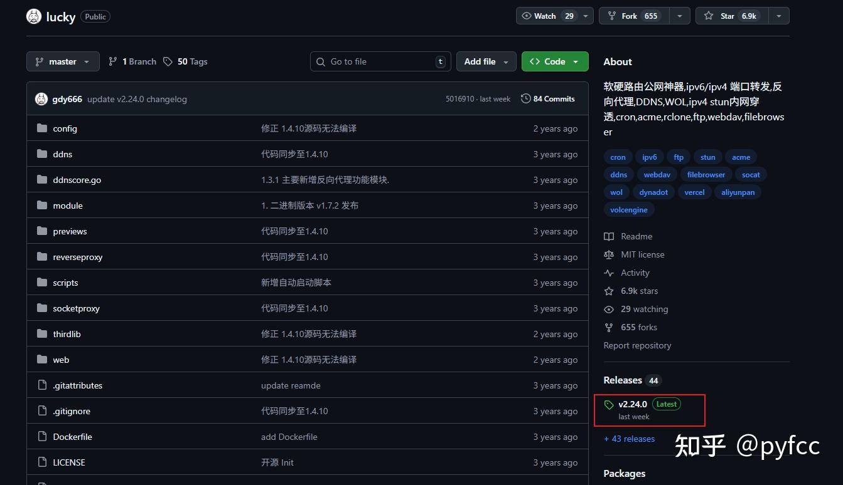Viewport: 843px width, 485px height.
Task: Star the repository using the star icon
Action: tap(708, 16)
